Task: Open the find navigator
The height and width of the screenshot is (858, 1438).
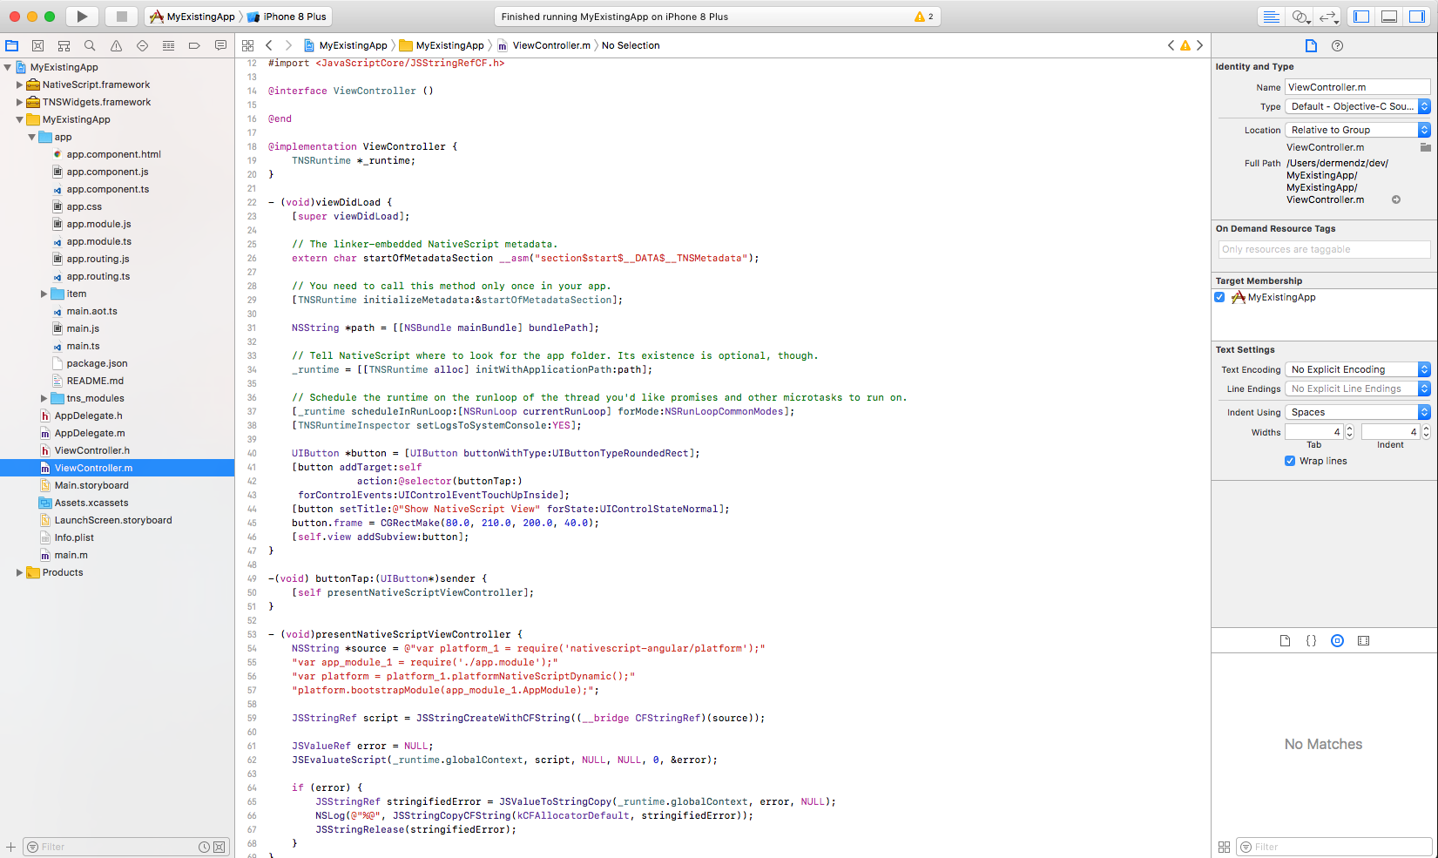Action: click(x=90, y=45)
